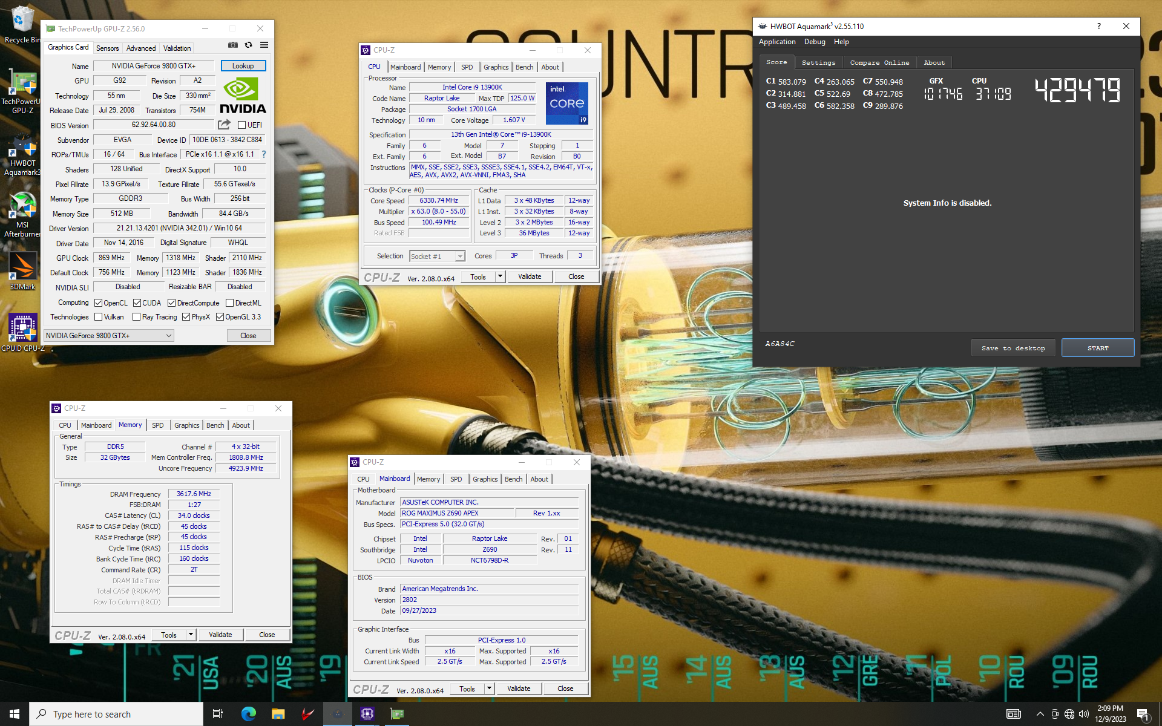Click Tools button in CPU-Z Memory window
Screen dimensions: 1162x726
pyautogui.click(x=169, y=635)
